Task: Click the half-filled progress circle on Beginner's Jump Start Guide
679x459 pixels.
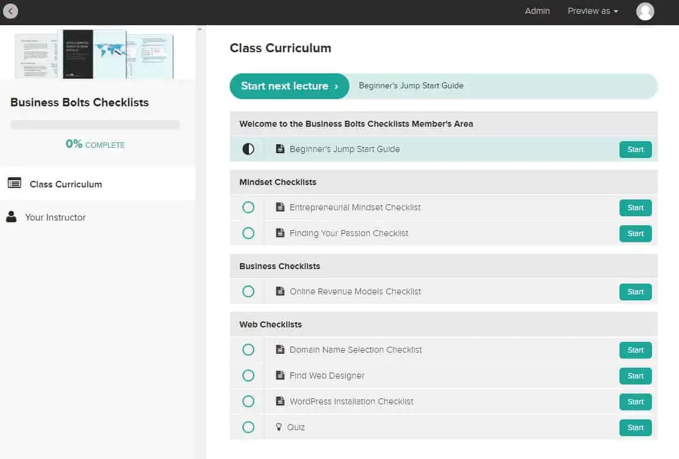Action: point(248,148)
